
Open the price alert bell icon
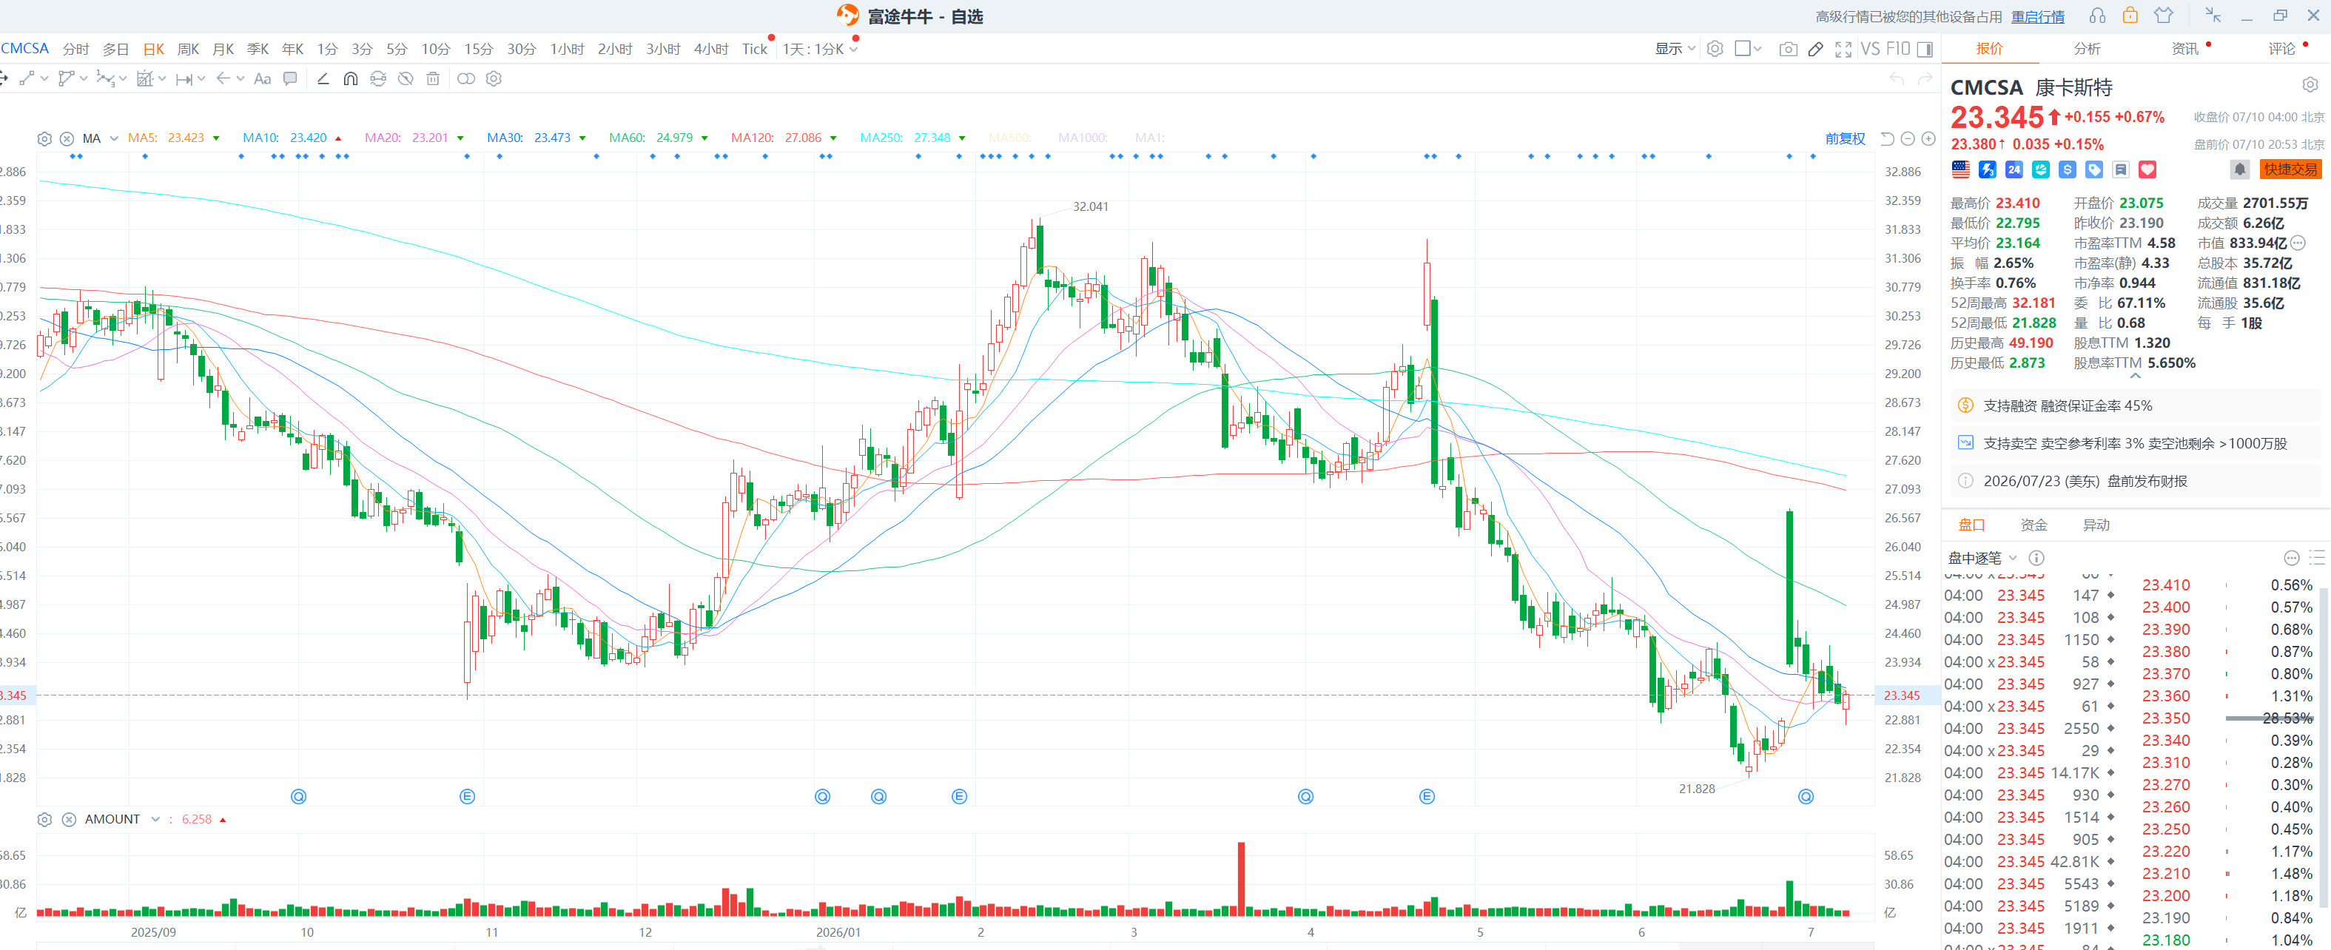pos(2239,169)
